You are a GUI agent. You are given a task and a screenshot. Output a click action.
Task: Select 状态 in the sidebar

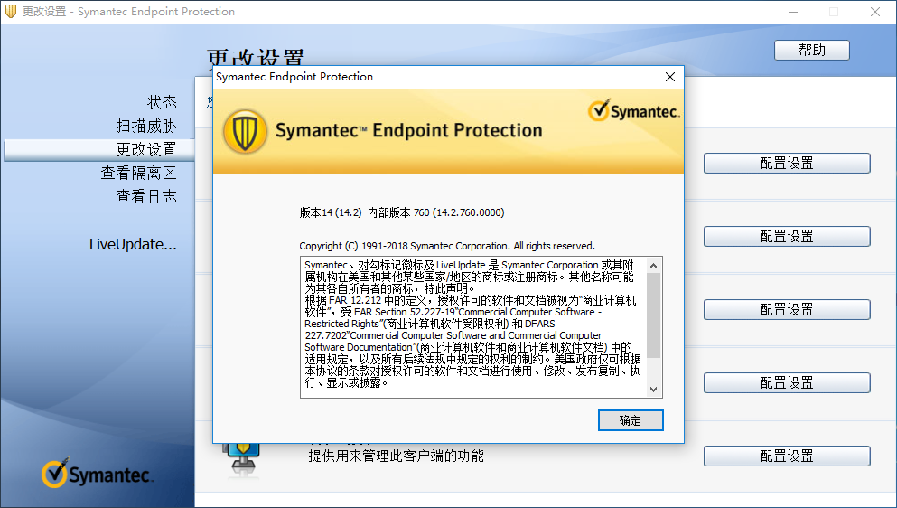(162, 102)
